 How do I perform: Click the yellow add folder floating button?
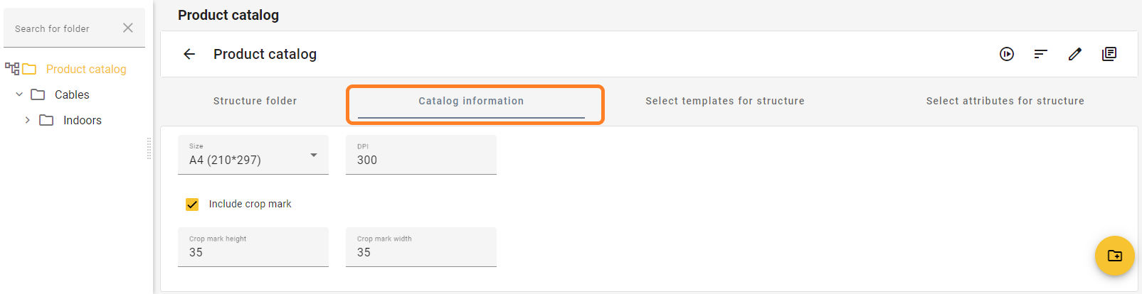tap(1115, 256)
